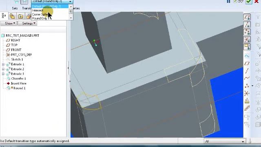Select the Sketch tool icon
The image size is (261, 147).
pos(247,56)
